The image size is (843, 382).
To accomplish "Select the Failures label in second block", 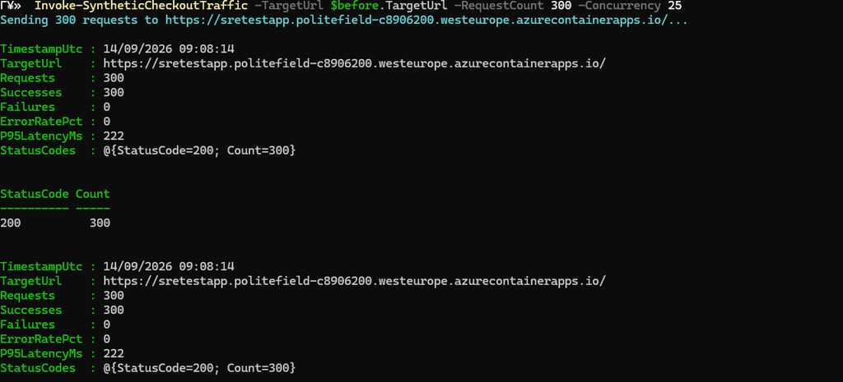I will pyautogui.click(x=27, y=324).
